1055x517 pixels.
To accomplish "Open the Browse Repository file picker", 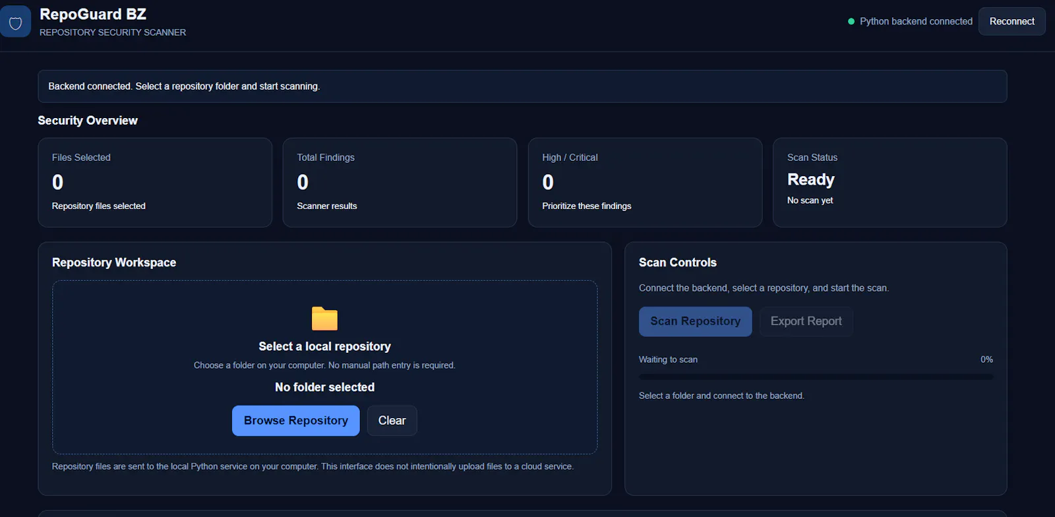I will click(295, 421).
